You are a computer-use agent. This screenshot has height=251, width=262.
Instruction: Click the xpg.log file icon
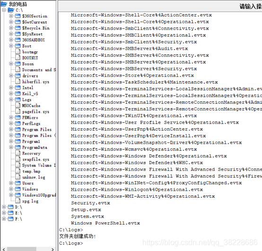tap(18, 201)
